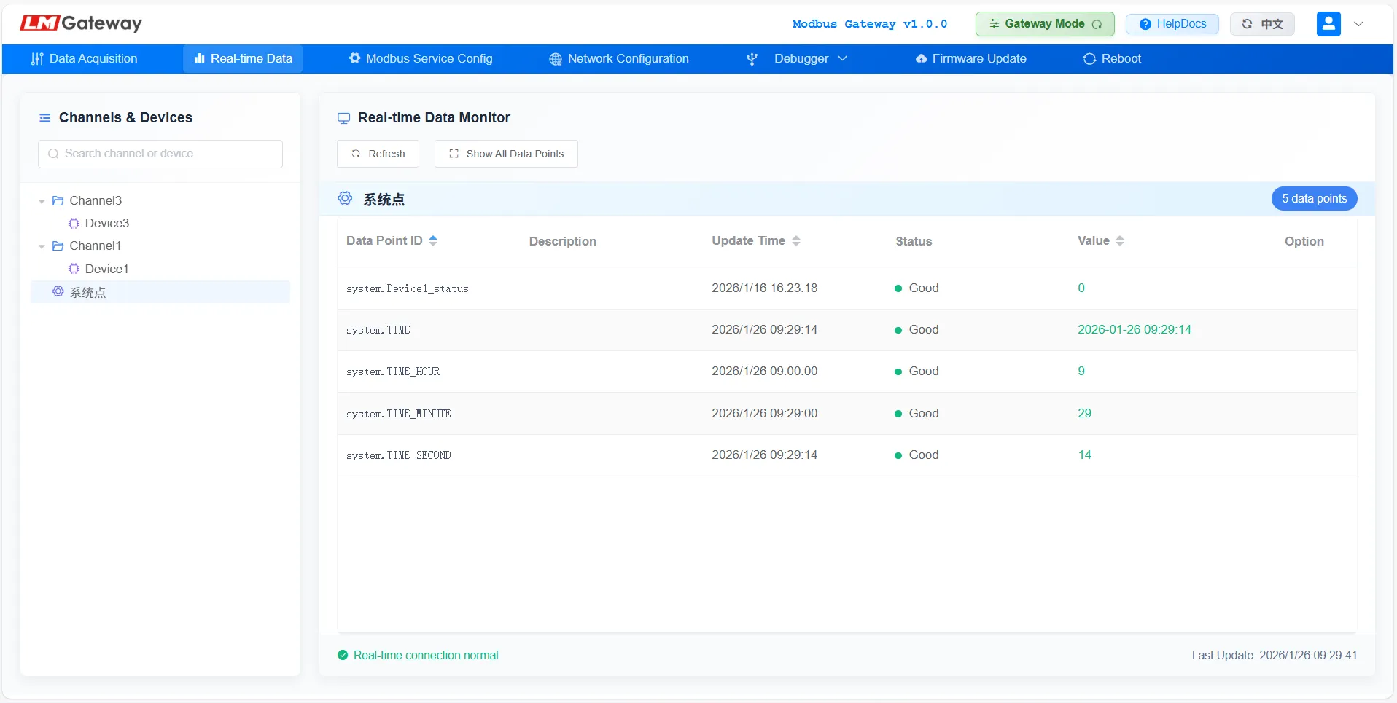1397x703 pixels.
Task: Click the 系统点 gear icon in sidebar
Action: (58, 292)
